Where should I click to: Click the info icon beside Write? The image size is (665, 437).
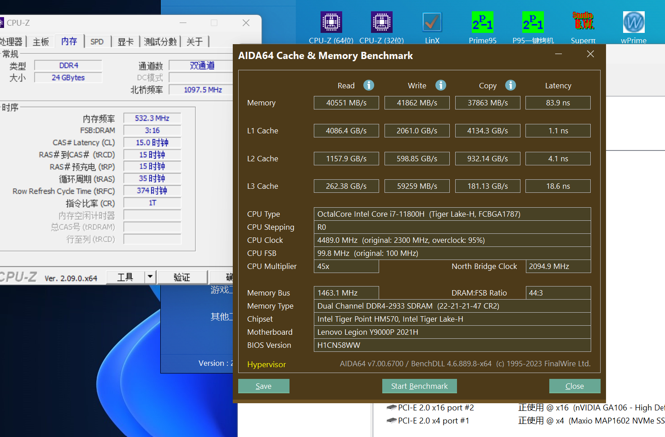coord(441,85)
